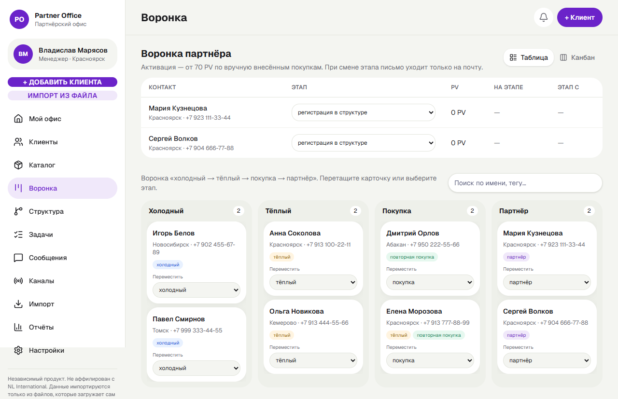
Task: Click ИМПОРТ ИЗ ФАЙЛА button
Action: tap(63, 96)
